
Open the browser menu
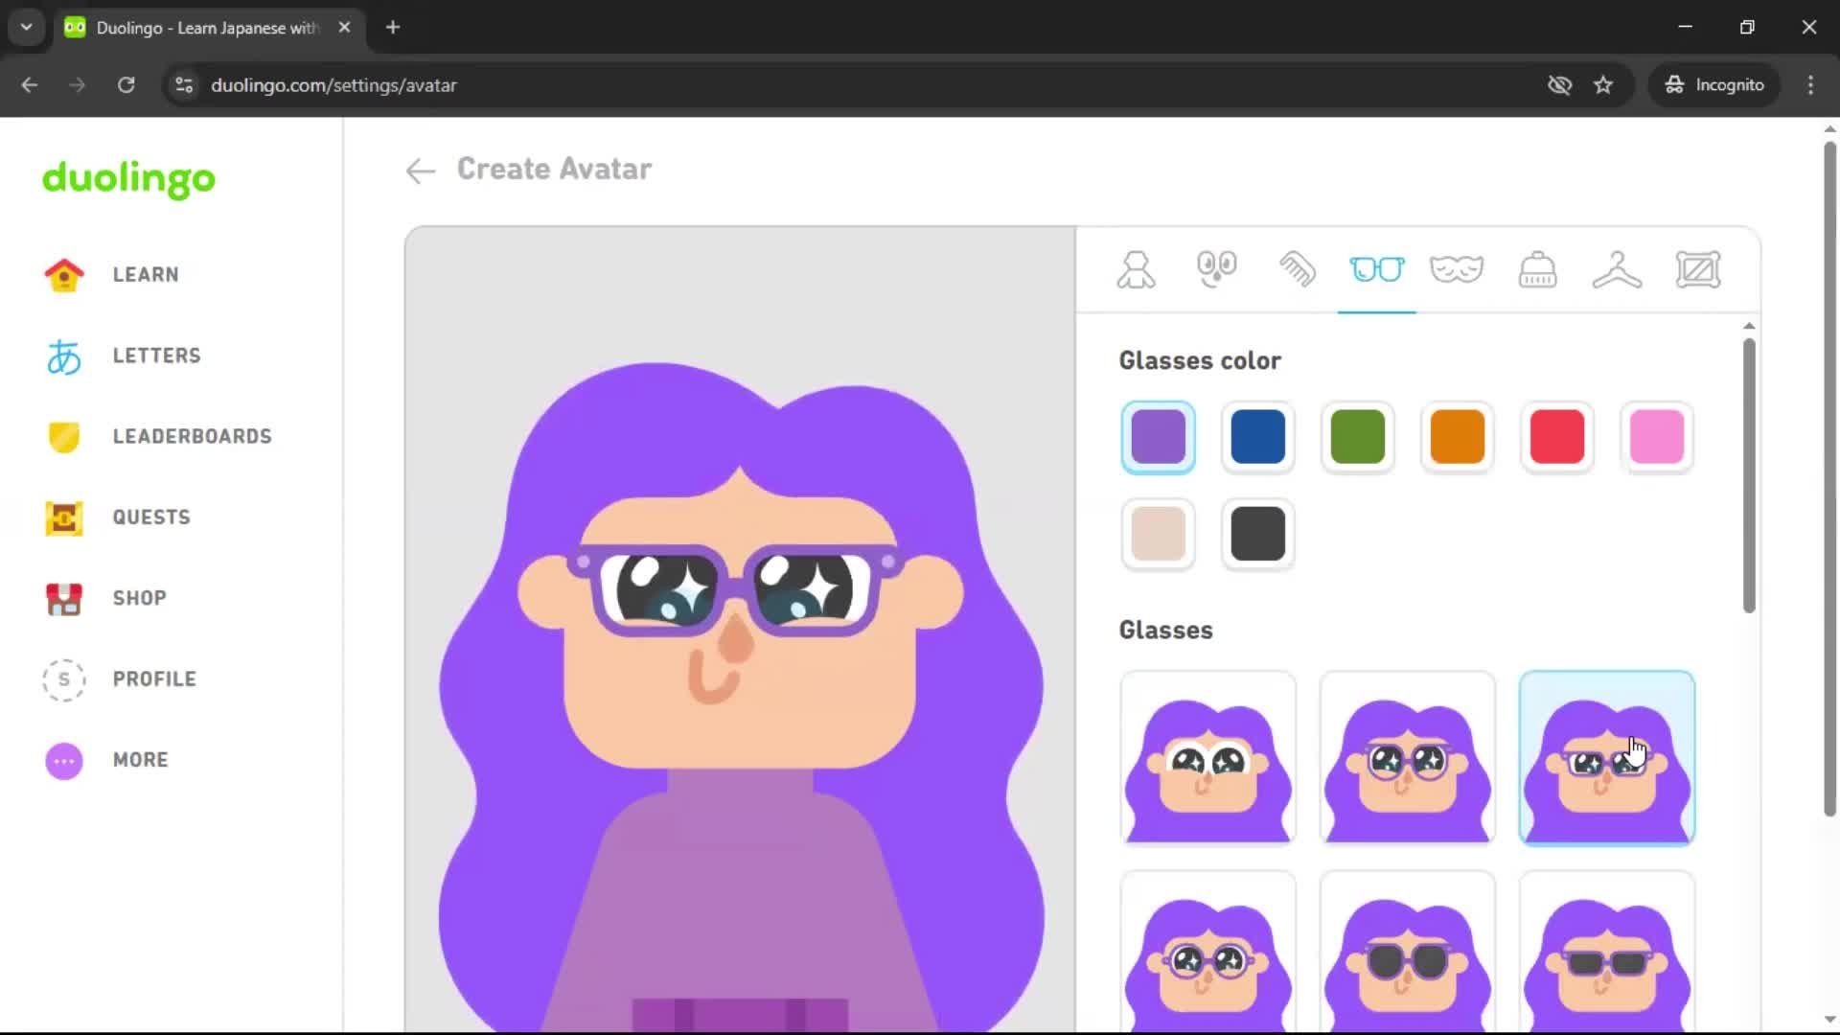1810,84
